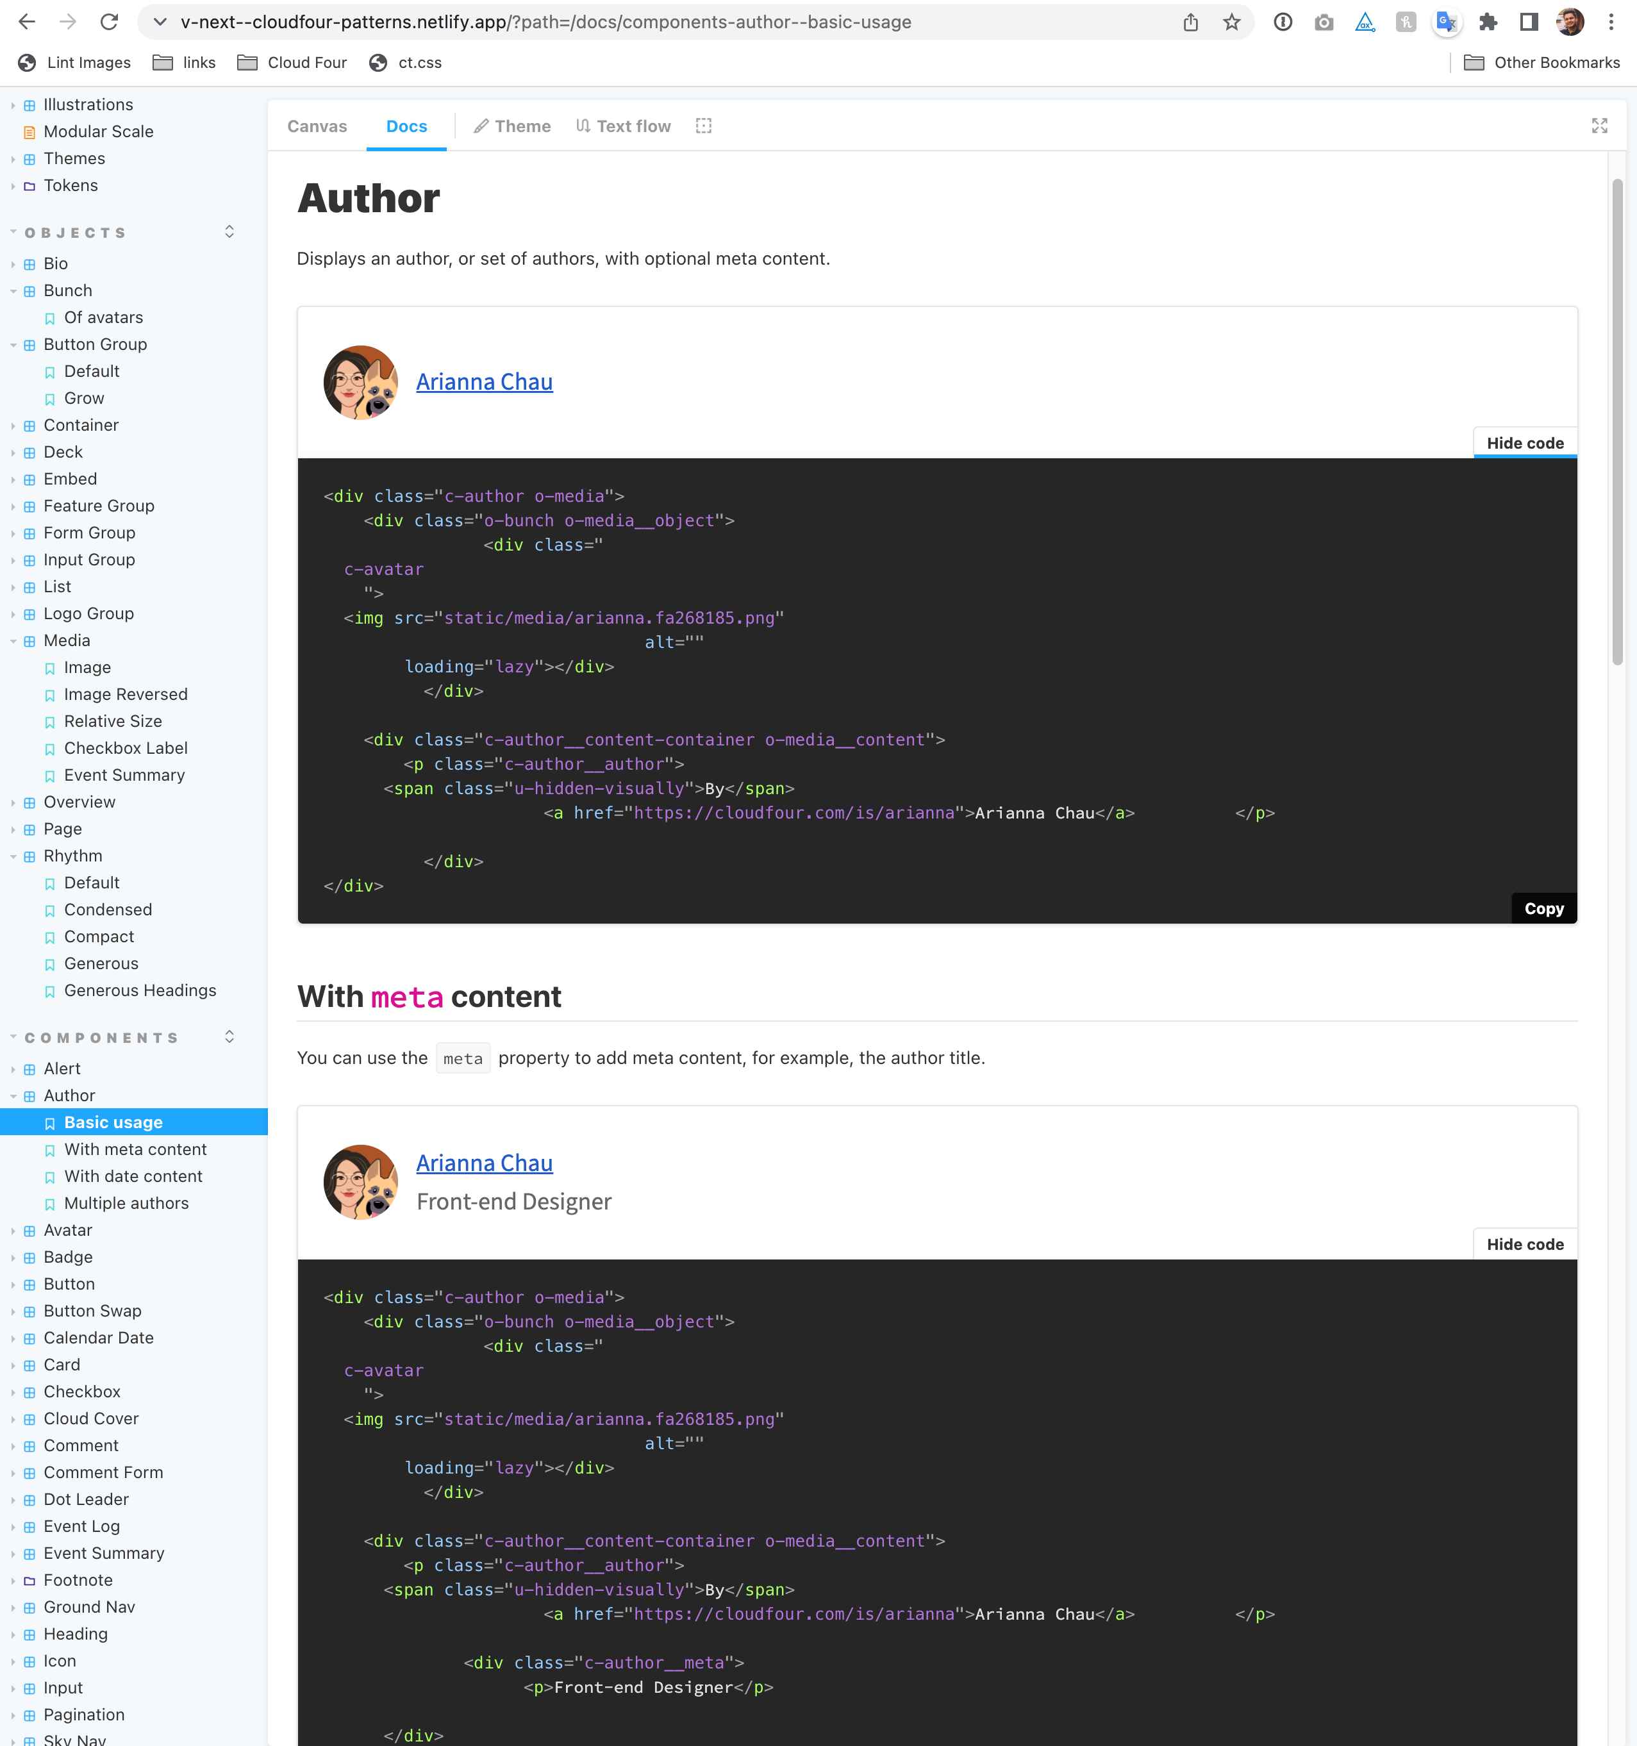Reload the page with the browser refresh icon
The width and height of the screenshot is (1637, 1746).
pyautogui.click(x=109, y=22)
